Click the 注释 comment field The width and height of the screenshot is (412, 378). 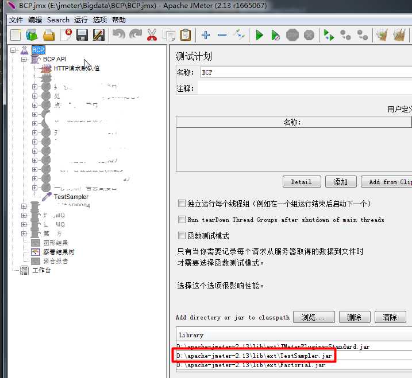[x=305, y=88]
